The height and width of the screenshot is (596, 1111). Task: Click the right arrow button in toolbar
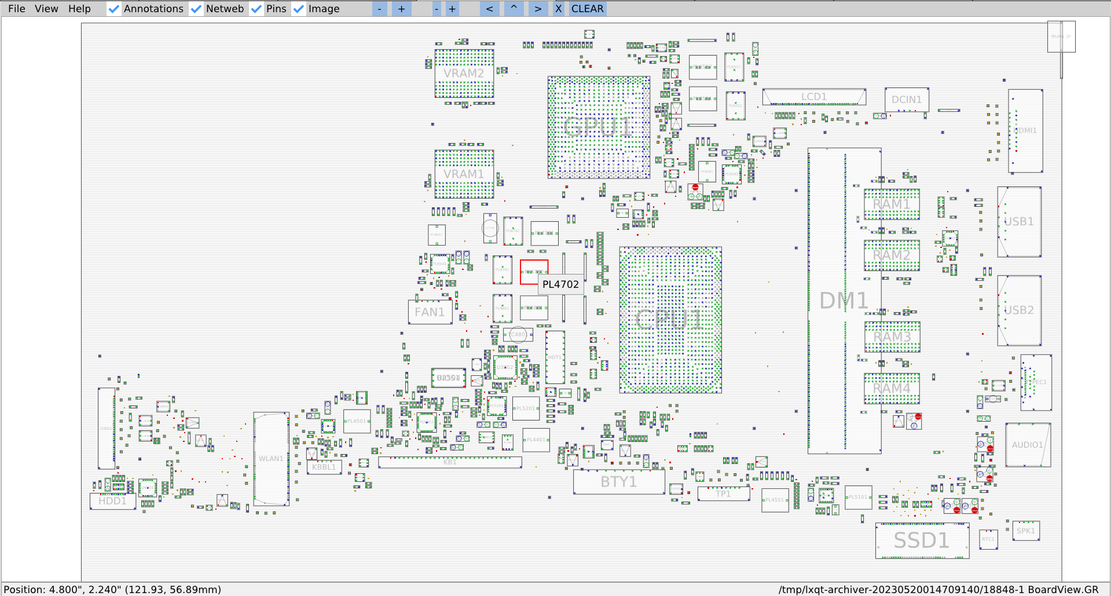[x=538, y=9]
